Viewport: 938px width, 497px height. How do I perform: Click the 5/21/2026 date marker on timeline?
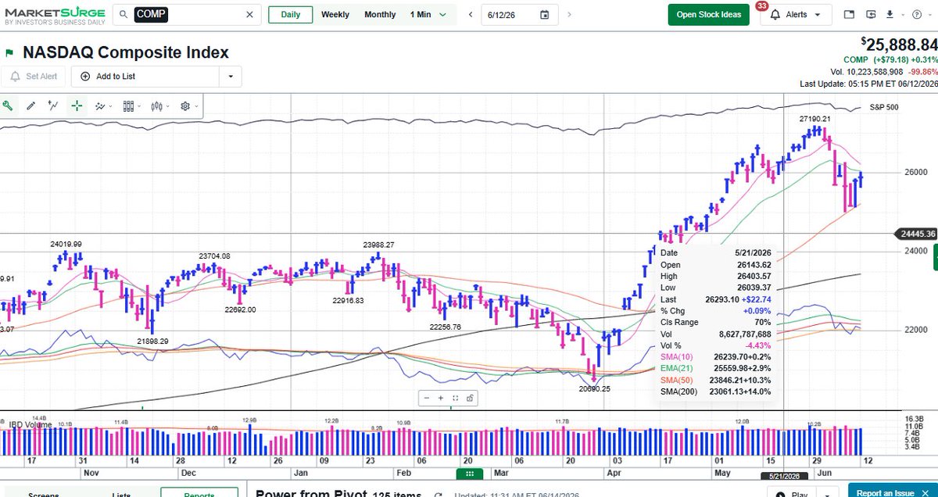(x=784, y=476)
